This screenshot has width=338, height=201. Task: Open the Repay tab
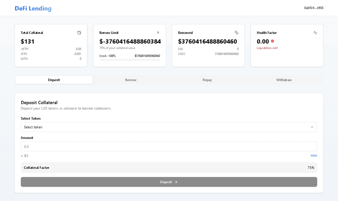click(207, 80)
